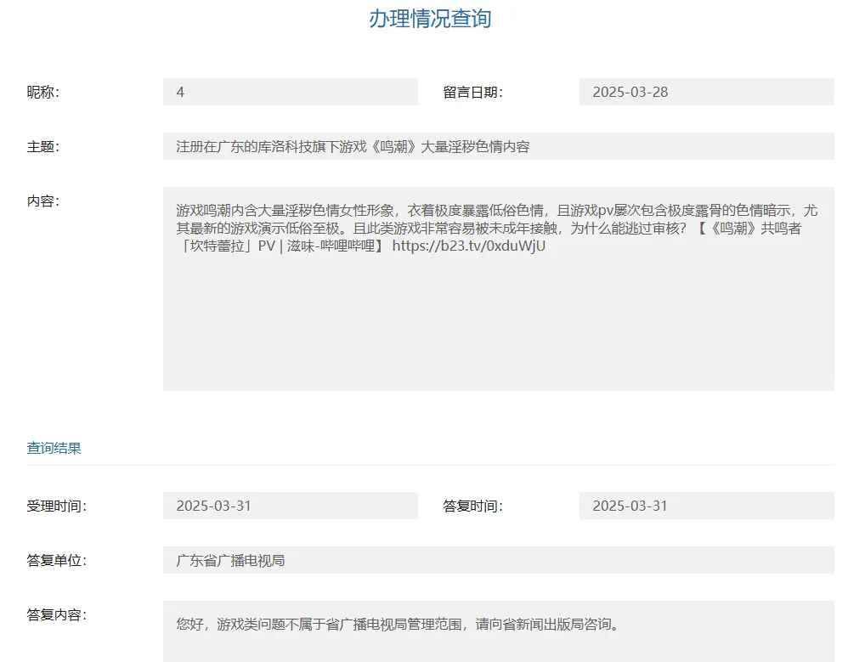The width and height of the screenshot is (848, 662).
Task: Click the page title 办理情况查询
Action: (430, 19)
